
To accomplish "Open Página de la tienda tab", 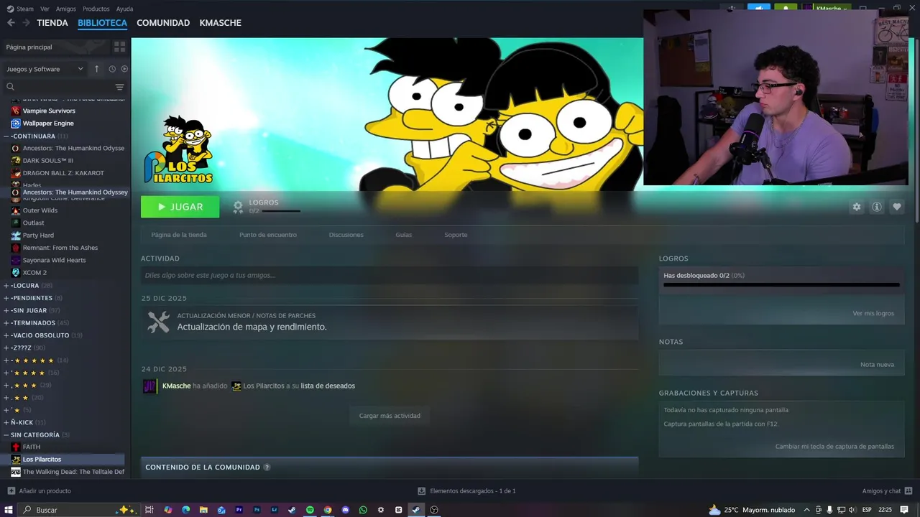I will (179, 235).
